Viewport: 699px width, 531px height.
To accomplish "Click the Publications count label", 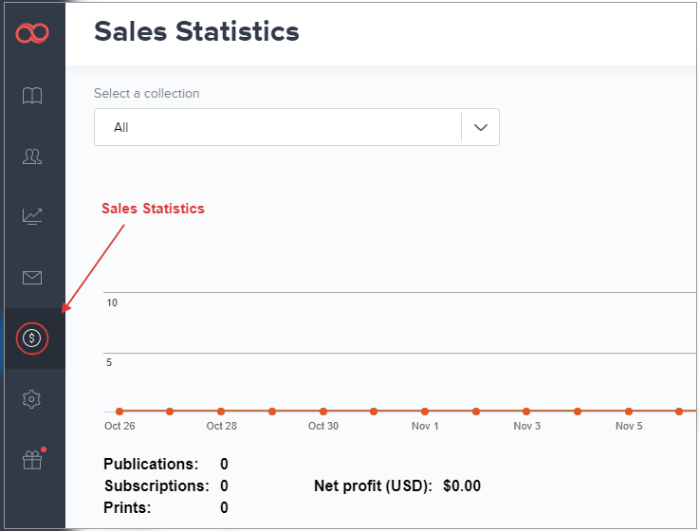I will (151, 465).
